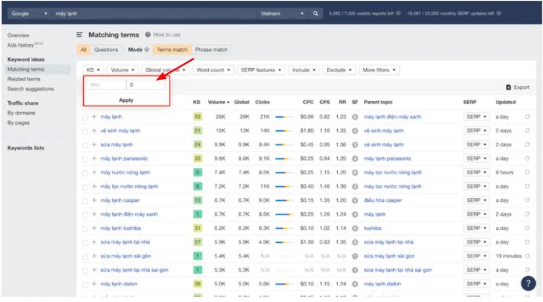
Task: Expand the SERP features filter
Action: pyautogui.click(x=261, y=70)
